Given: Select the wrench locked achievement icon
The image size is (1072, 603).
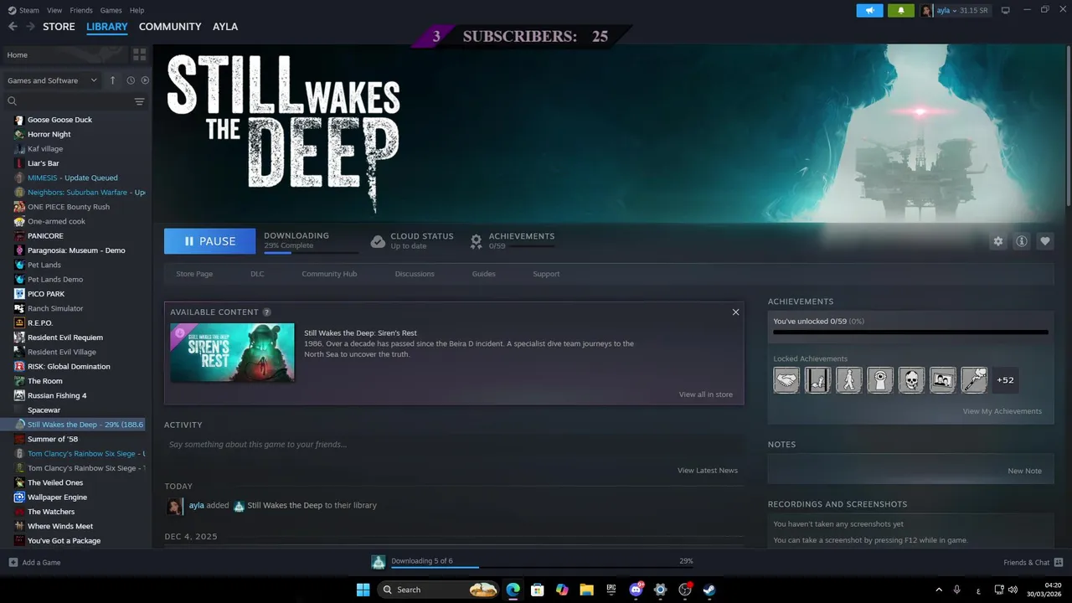Looking at the screenshot, I should coord(974,380).
